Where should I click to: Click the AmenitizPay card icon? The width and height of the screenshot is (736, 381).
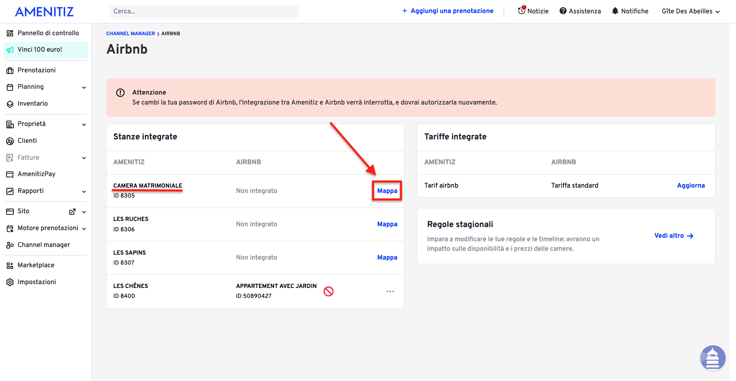(10, 174)
